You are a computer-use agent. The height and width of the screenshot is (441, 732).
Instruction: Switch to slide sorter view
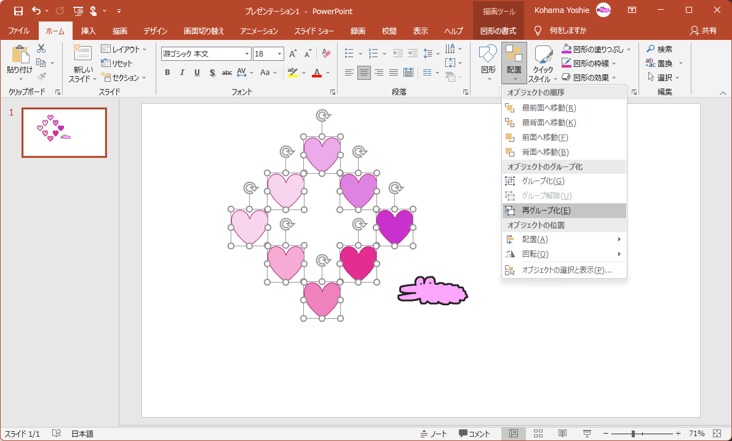[538, 434]
